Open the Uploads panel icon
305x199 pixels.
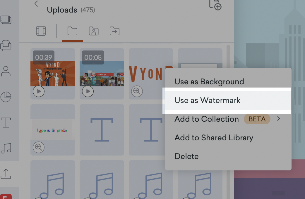tap(6, 173)
